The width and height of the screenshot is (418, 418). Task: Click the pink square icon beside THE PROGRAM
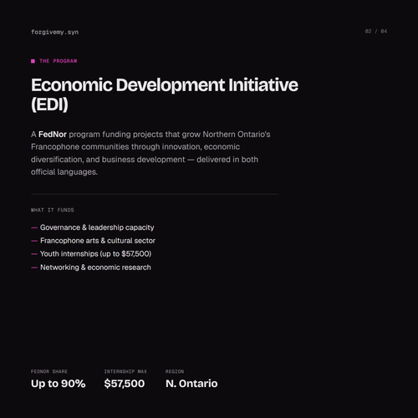33,61
